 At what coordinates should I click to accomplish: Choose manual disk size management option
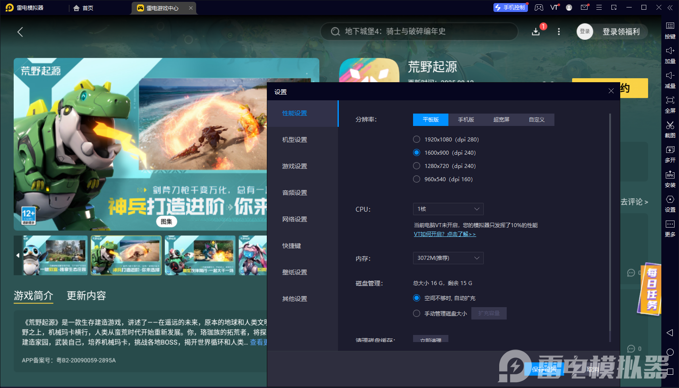point(417,313)
